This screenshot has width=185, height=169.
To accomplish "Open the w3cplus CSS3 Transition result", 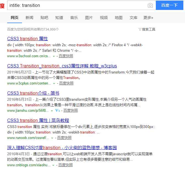I will click(x=62, y=66).
